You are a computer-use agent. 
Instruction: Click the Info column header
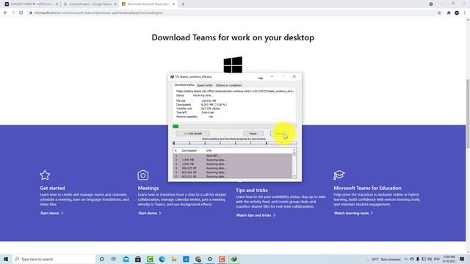[x=209, y=150]
